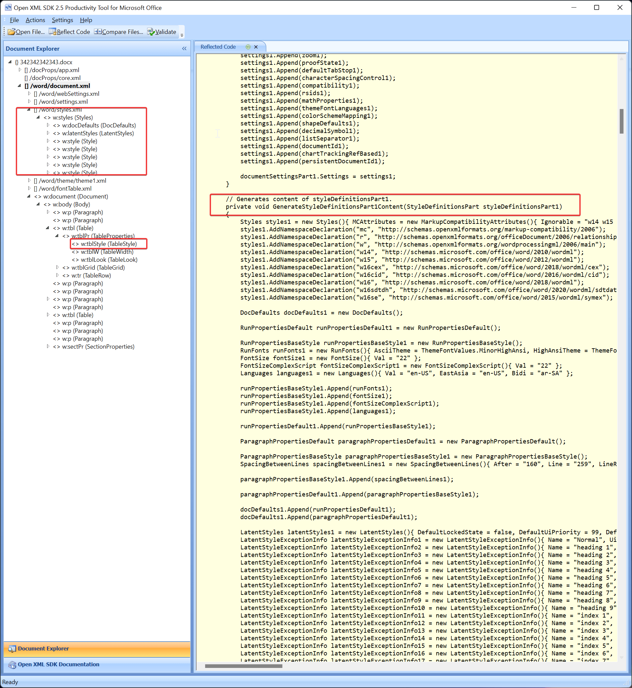The width and height of the screenshot is (632, 688).
Task: Expand the /word/theme/theme1.xml node
Action: click(29, 180)
